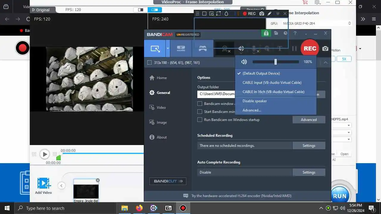Toggle Bandicam microphone icon
The height and width of the screenshot is (214, 381).
coord(254,48)
